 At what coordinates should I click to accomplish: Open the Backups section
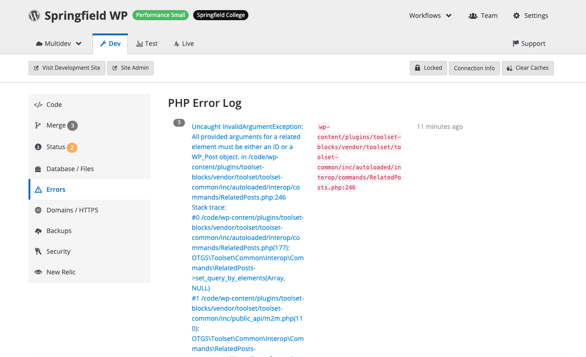point(89,231)
